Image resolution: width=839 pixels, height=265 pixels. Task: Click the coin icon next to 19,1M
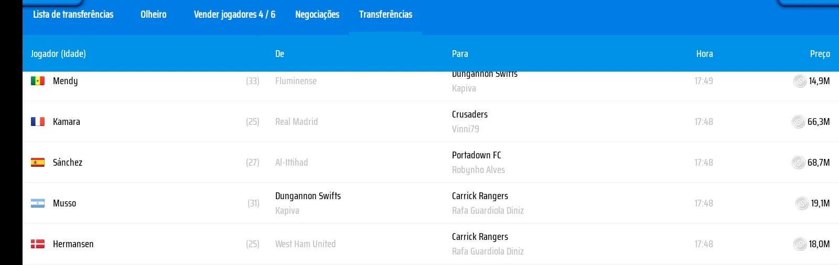802,203
